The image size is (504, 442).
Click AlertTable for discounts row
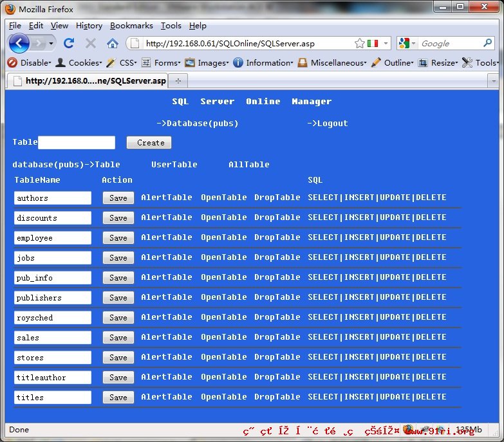[x=167, y=217]
